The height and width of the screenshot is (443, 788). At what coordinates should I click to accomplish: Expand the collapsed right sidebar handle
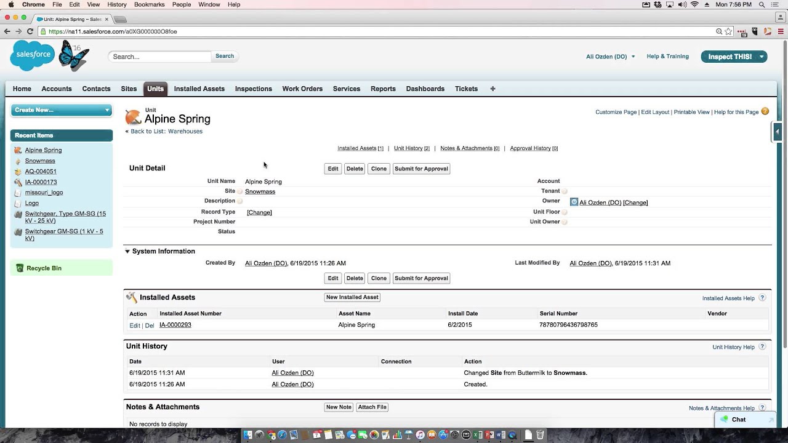777,131
